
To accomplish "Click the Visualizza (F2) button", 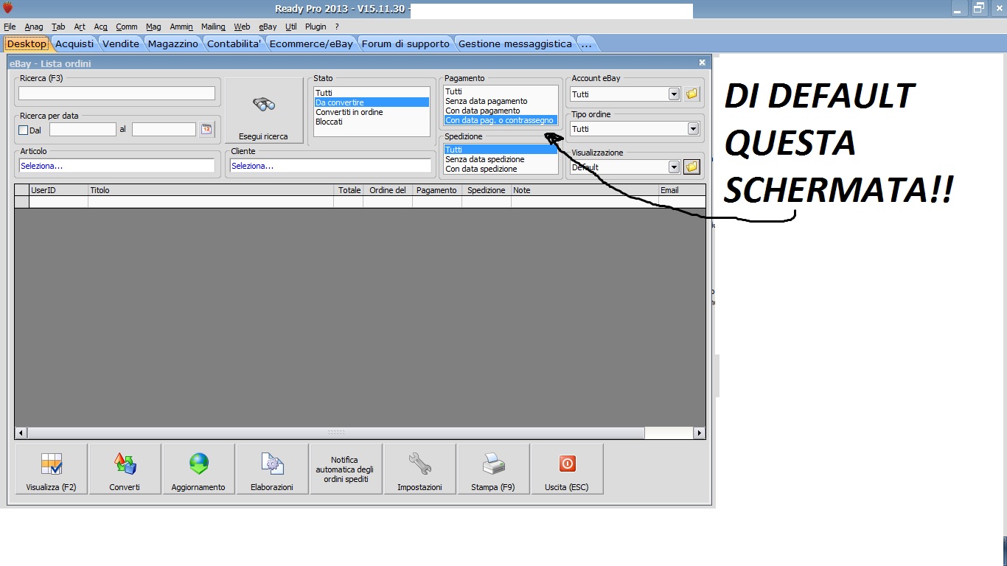I will coord(52,469).
